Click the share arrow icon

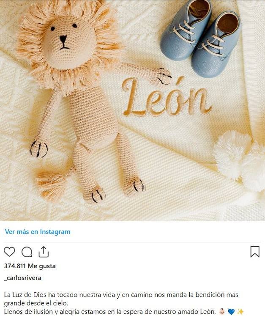pyautogui.click(x=44, y=252)
